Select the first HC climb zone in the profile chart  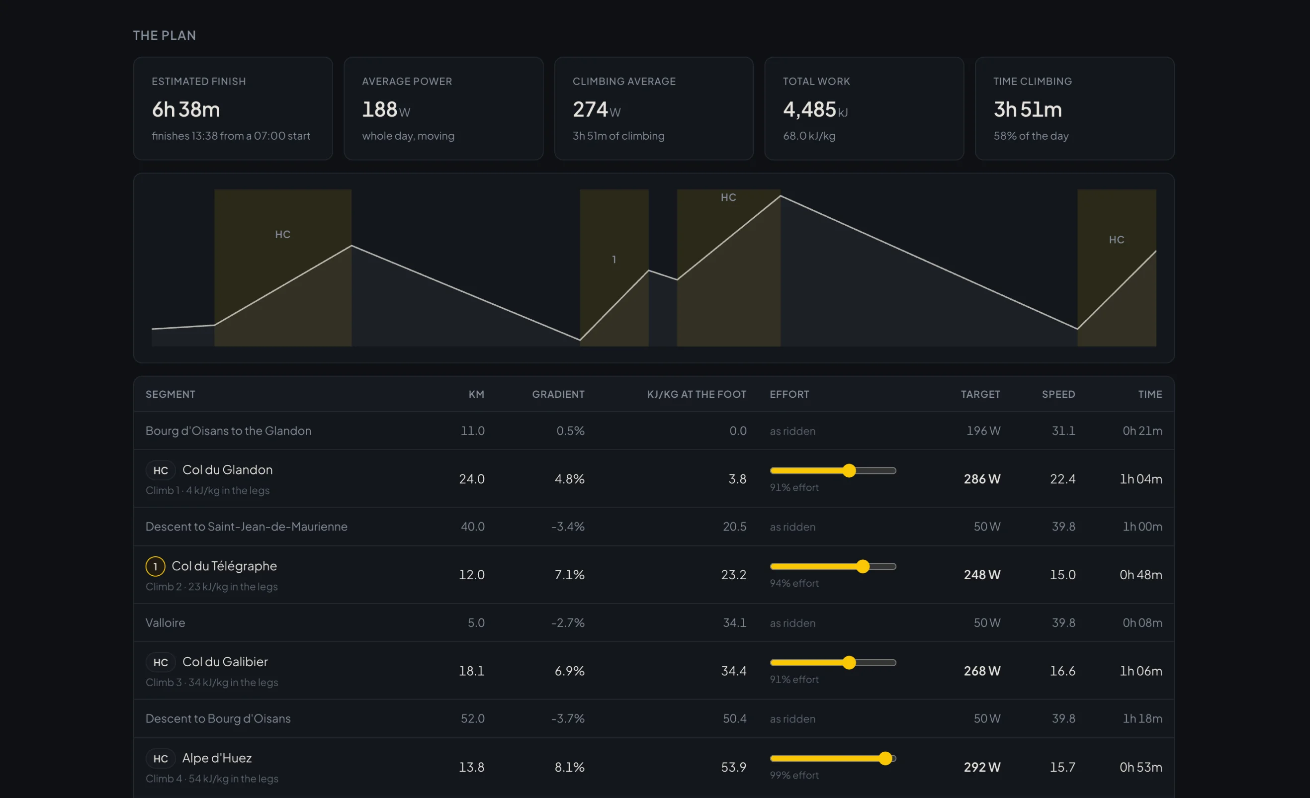pos(283,268)
